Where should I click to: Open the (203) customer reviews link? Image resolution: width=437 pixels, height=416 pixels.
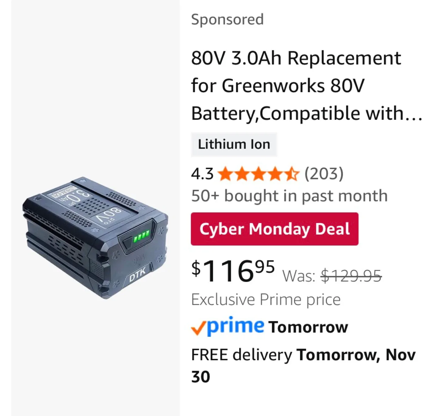click(324, 174)
